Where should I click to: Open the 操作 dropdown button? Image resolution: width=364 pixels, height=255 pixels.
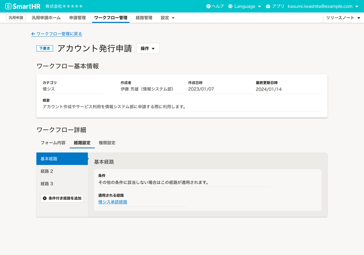[148, 49]
